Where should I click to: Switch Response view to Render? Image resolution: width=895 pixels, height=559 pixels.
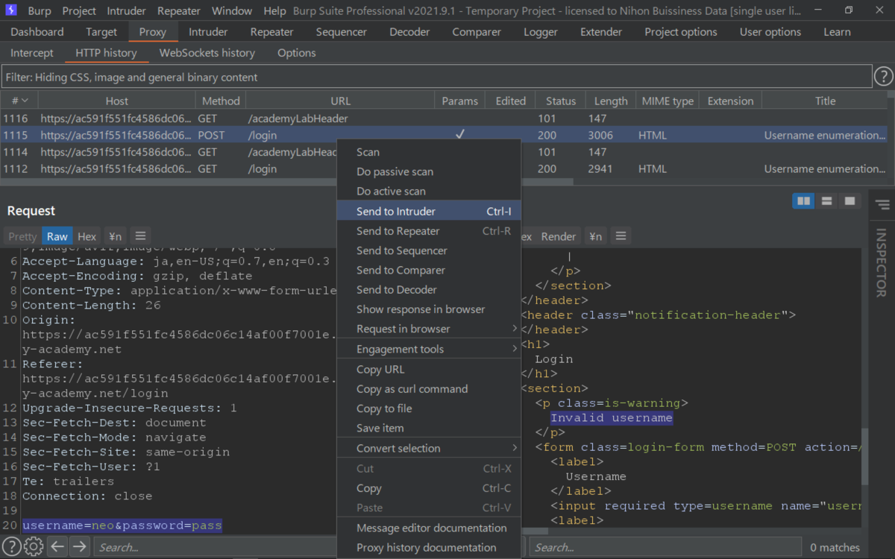pos(559,236)
